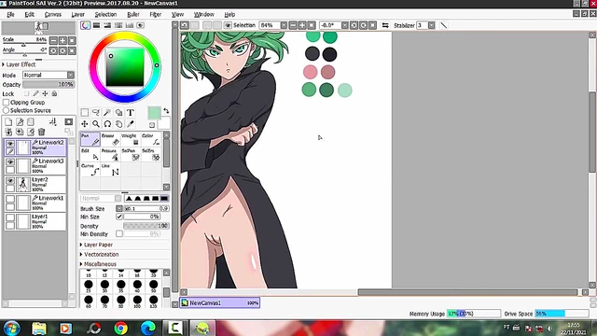Select the lasso selection tool
597x336 pixels.
(x=96, y=112)
